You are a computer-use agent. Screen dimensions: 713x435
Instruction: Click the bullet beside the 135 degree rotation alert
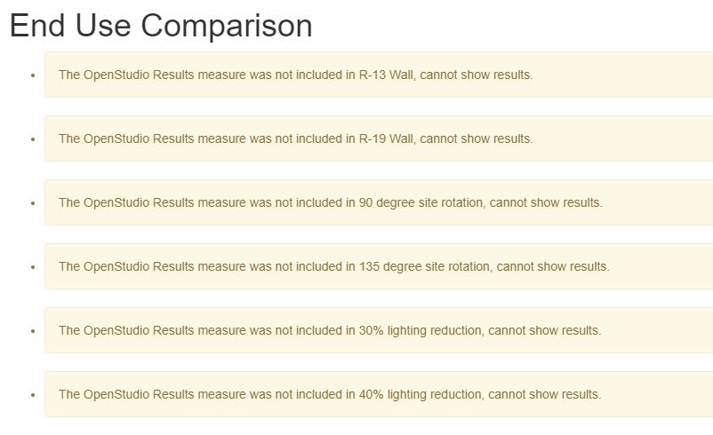pyautogui.click(x=33, y=267)
